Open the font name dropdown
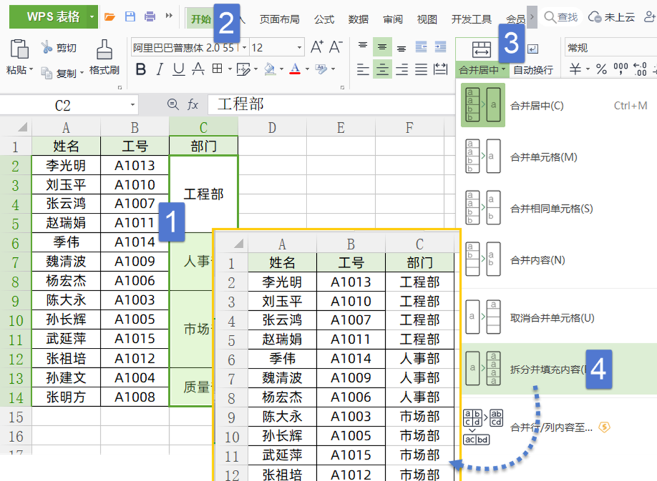Viewport: 657px width, 481px height. 245,48
